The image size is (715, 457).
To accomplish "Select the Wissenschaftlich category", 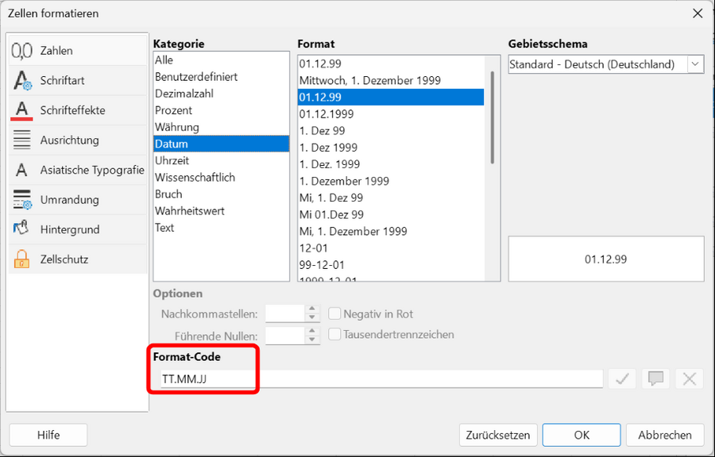I will pyautogui.click(x=221, y=178).
